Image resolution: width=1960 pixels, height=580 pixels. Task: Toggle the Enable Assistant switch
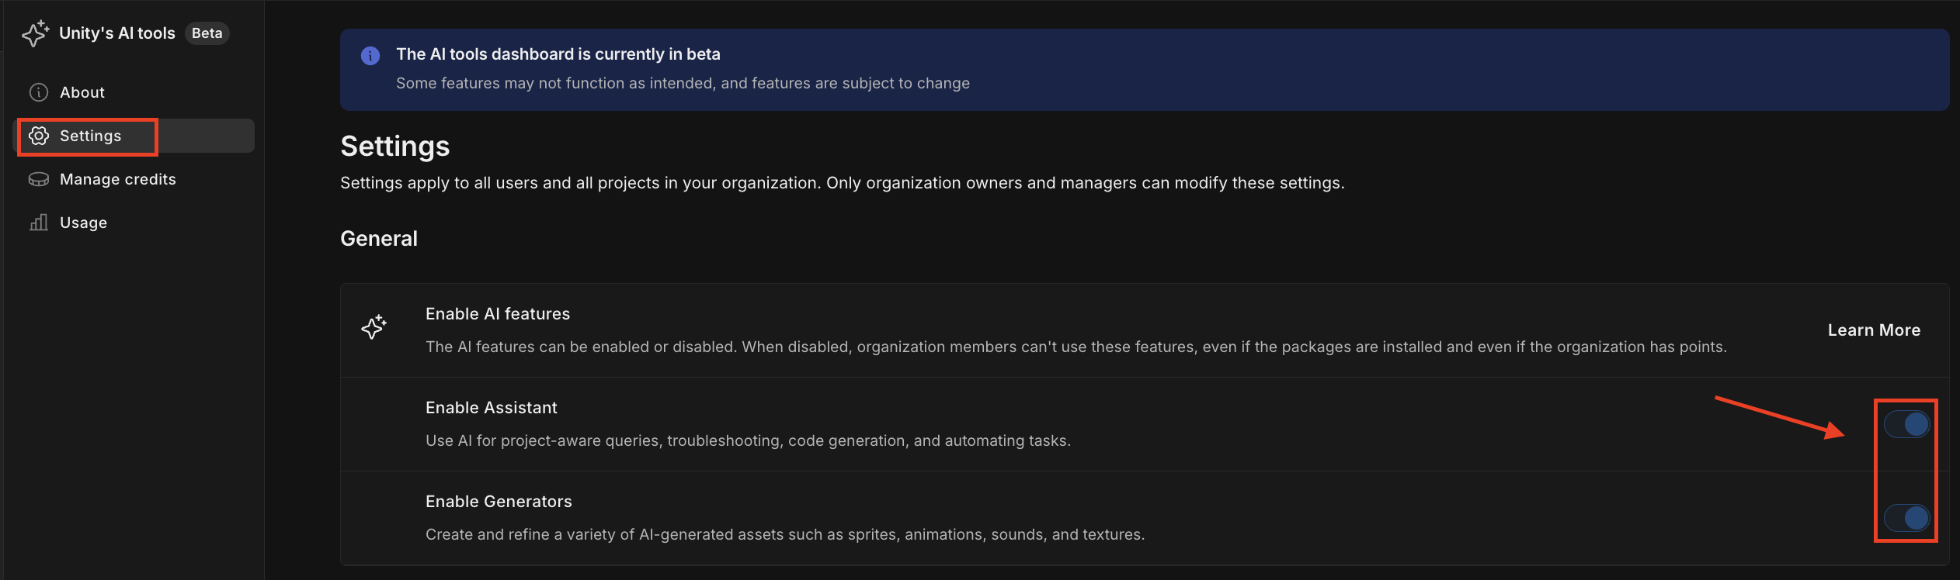1906,424
